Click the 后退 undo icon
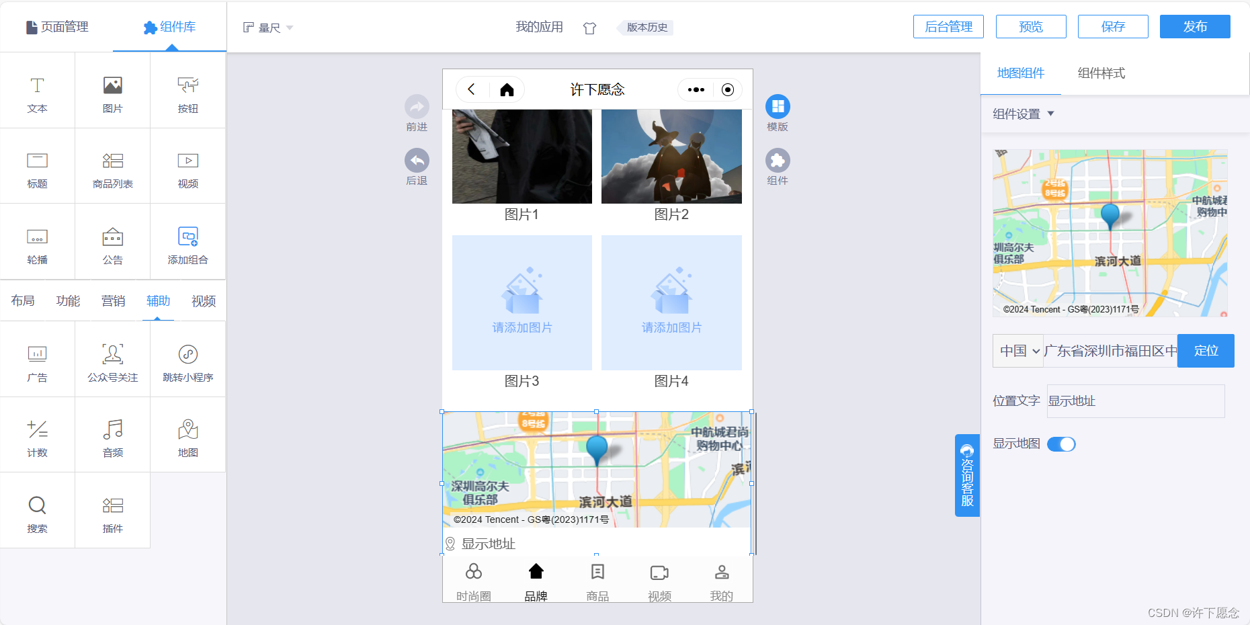 tap(417, 161)
